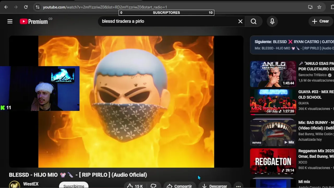Open Mi mix title

coord(304,182)
